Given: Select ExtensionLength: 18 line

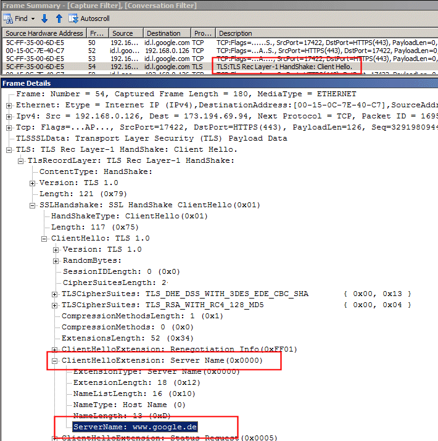Looking at the screenshot, I should 137,382.
